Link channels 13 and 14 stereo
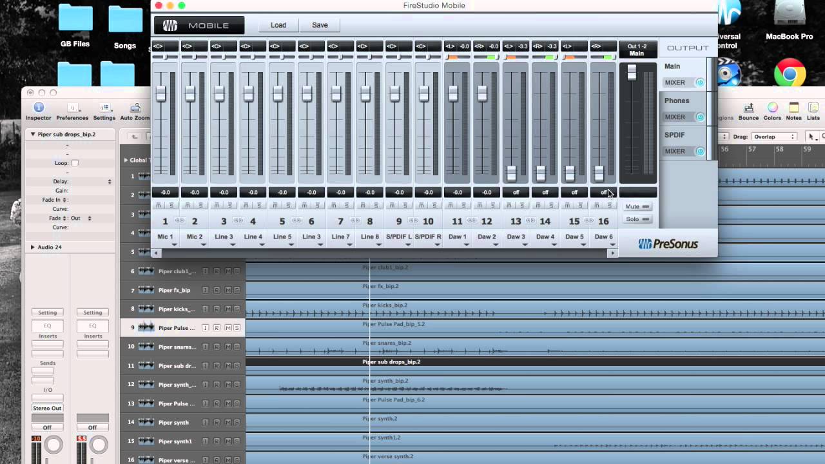The height and width of the screenshot is (464, 825). pyautogui.click(x=530, y=221)
